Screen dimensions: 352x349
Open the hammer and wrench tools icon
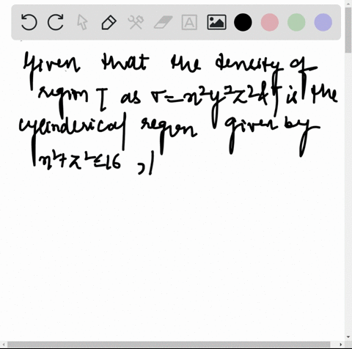click(x=136, y=23)
